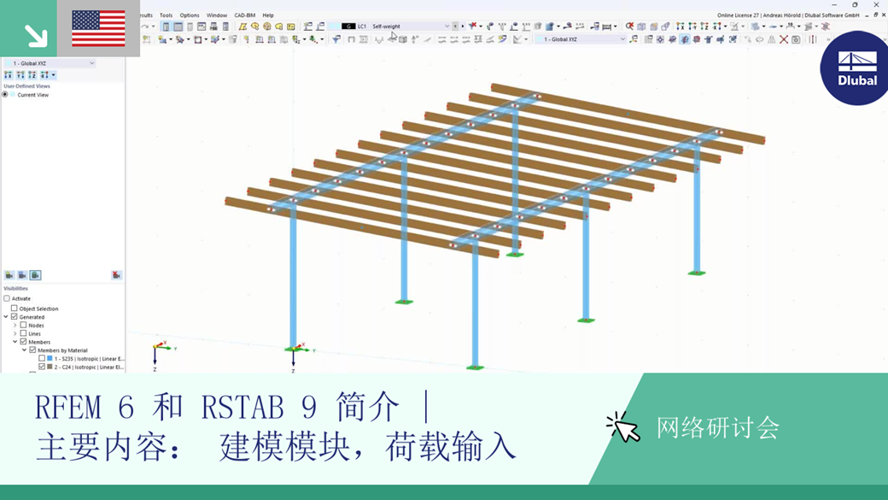888x500 pixels.
Task: Click the main toolbar view in Z direction icon
Action: click(x=704, y=26)
